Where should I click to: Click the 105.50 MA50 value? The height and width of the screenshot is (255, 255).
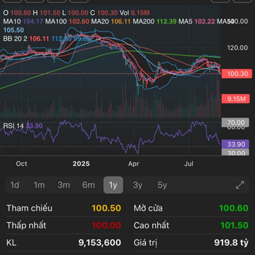[14, 30]
